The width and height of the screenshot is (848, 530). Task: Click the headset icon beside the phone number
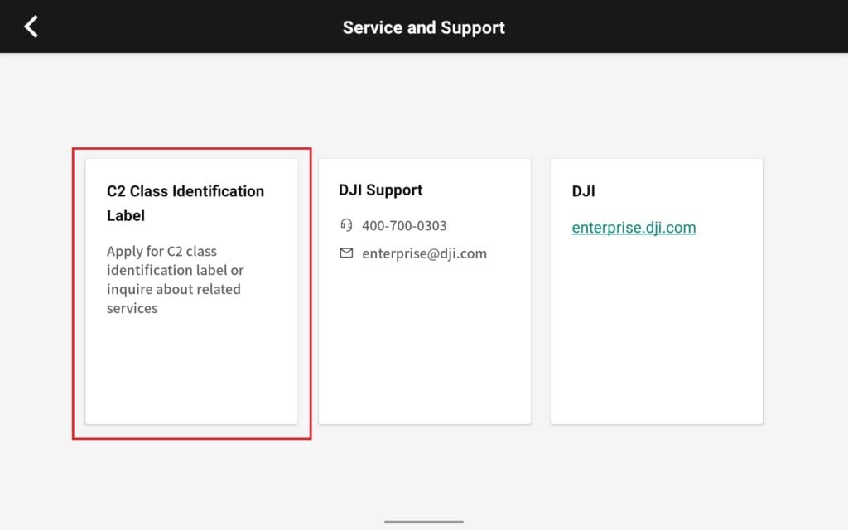pyautogui.click(x=346, y=225)
